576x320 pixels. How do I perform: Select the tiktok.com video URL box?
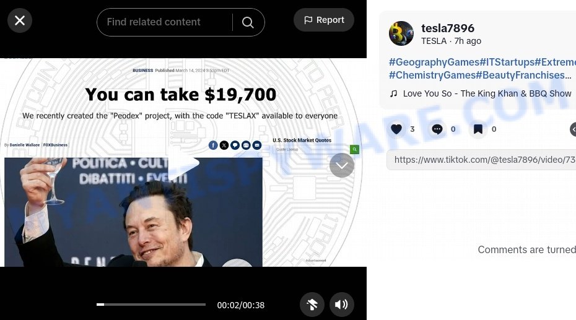(x=481, y=160)
